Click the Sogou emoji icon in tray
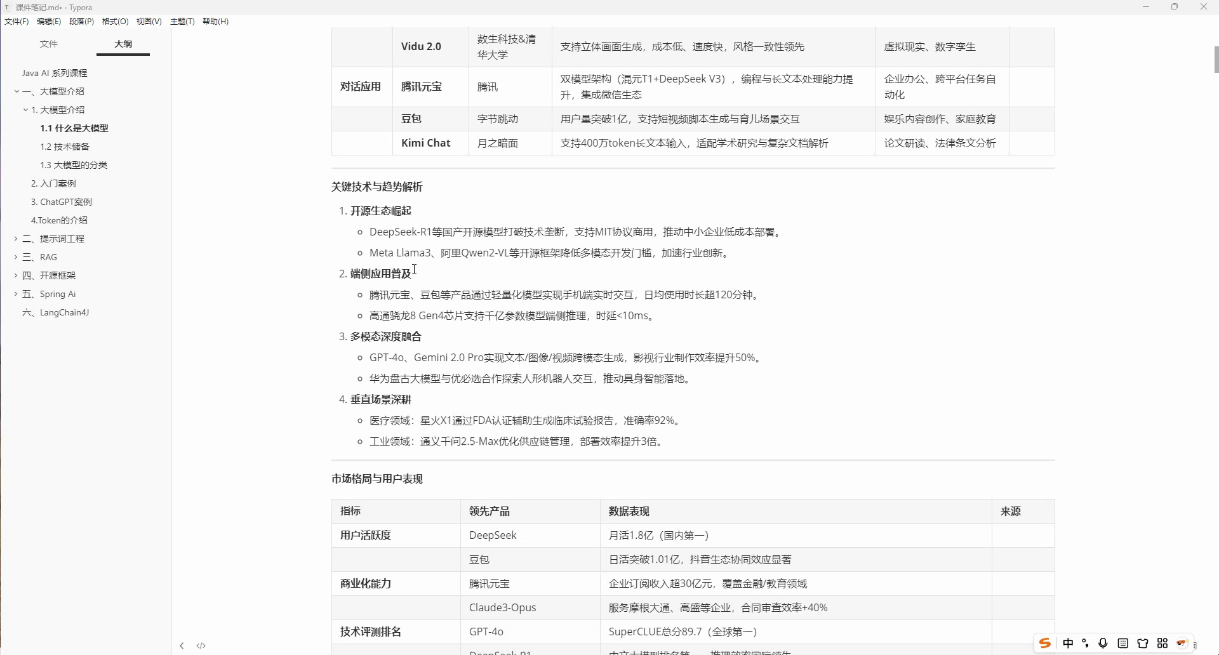The height and width of the screenshot is (655, 1219). point(1182,643)
